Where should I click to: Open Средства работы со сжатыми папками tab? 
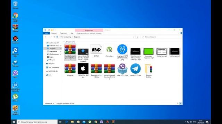[x=89, y=33]
